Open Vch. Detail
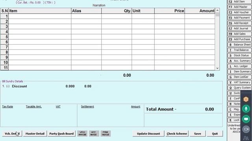 pyautogui.click(x=12, y=134)
